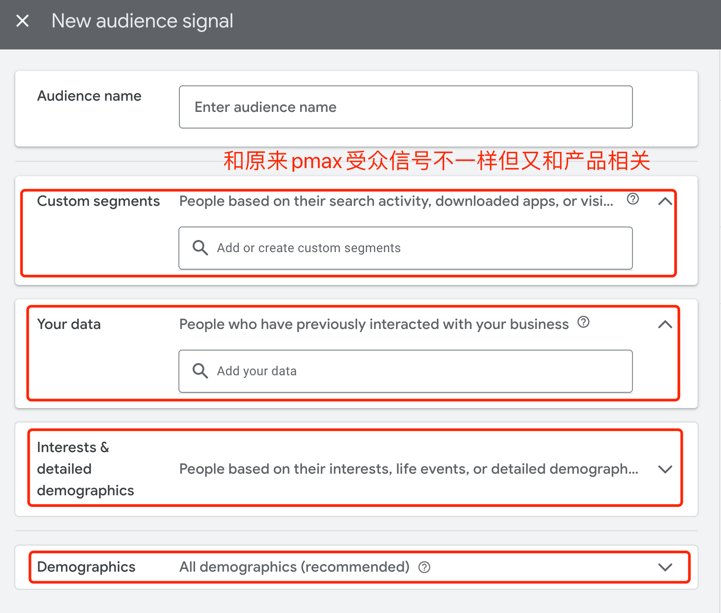Collapse the Your data section
The height and width of the screenshot is (613, 721).
tap(665, 324)
